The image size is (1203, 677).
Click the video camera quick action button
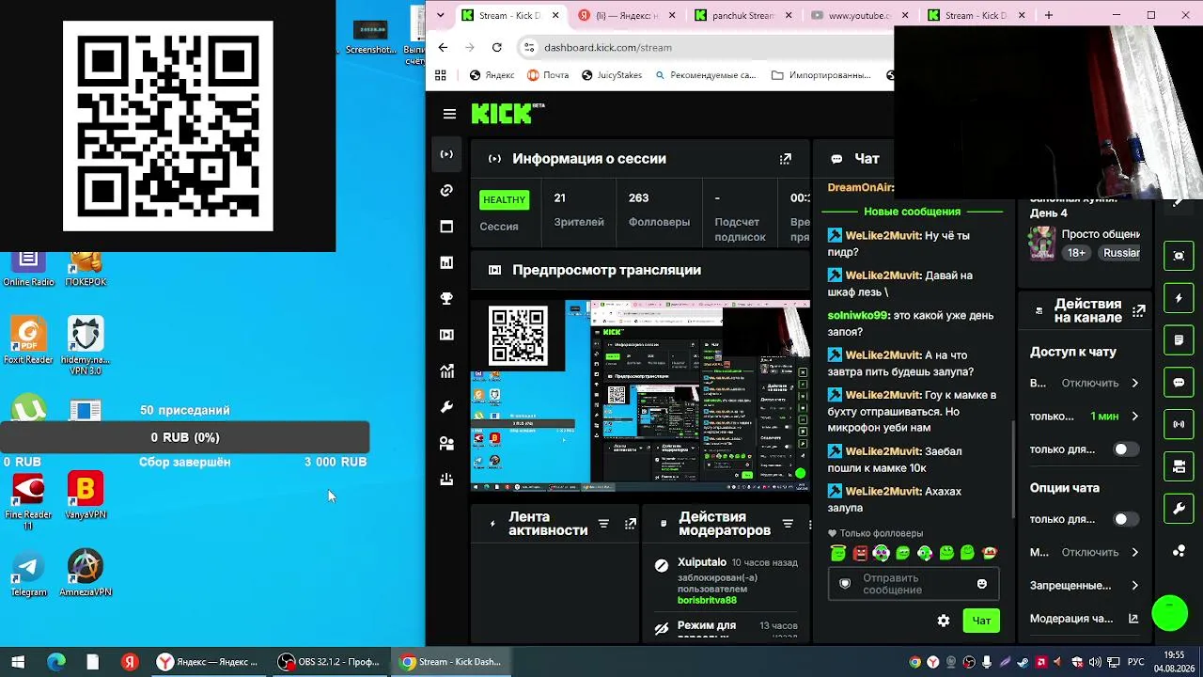1179,466
